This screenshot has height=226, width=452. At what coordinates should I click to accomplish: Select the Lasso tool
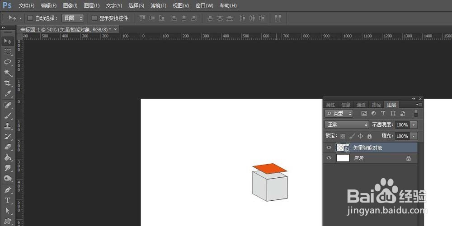click(8, 62)
